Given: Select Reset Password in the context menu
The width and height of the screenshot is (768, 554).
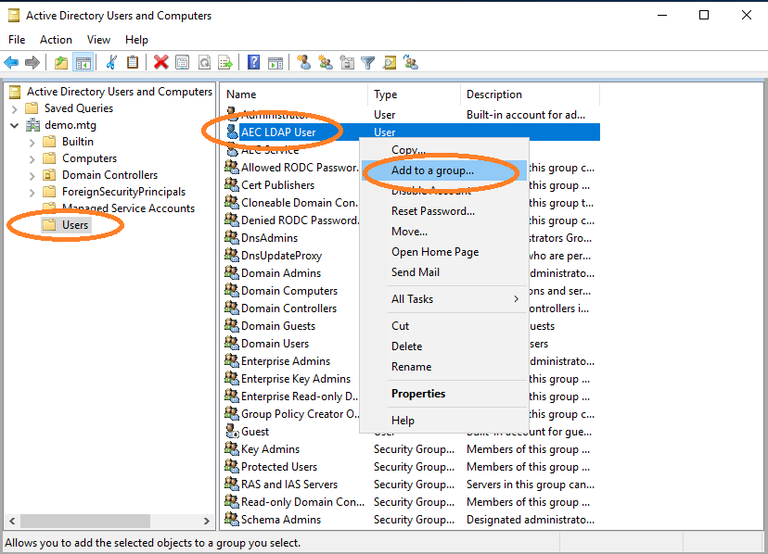Looking at the screenshot, I should point(438,210).
